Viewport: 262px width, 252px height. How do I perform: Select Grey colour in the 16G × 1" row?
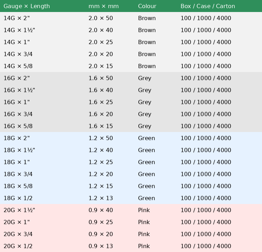(144, 102)
